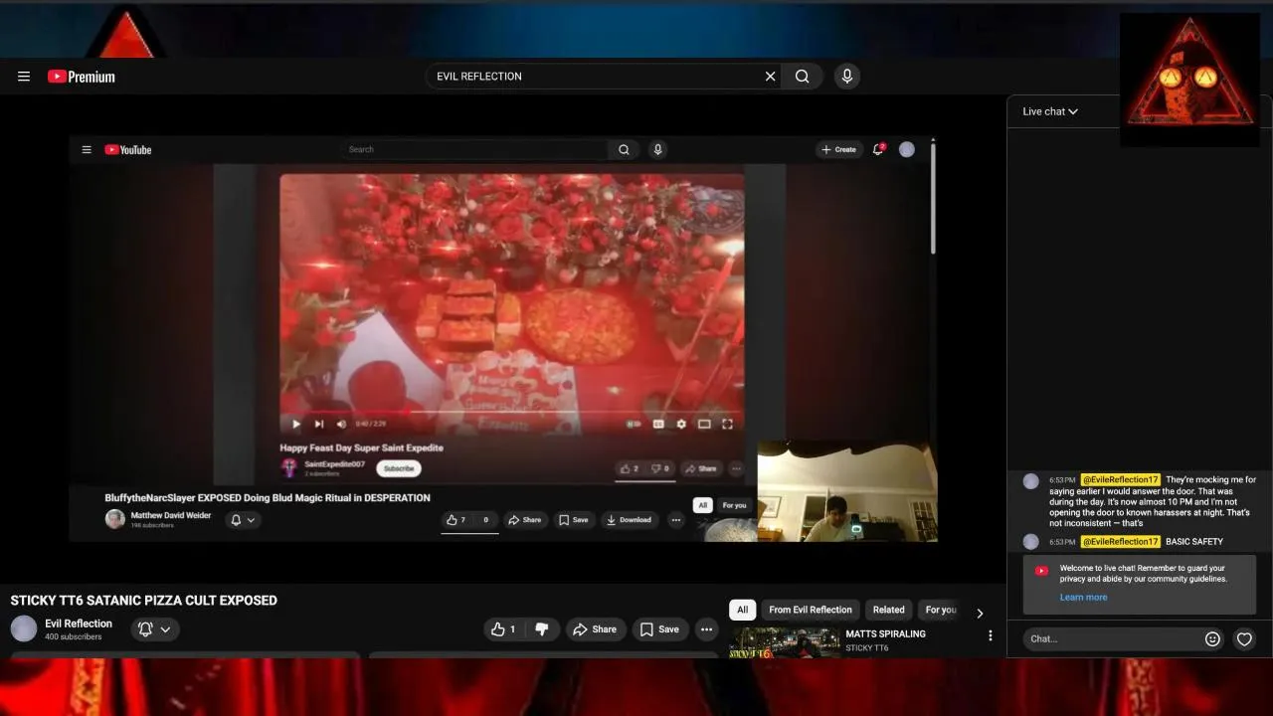Like the Happy Feast Day video

coord(630,468)
